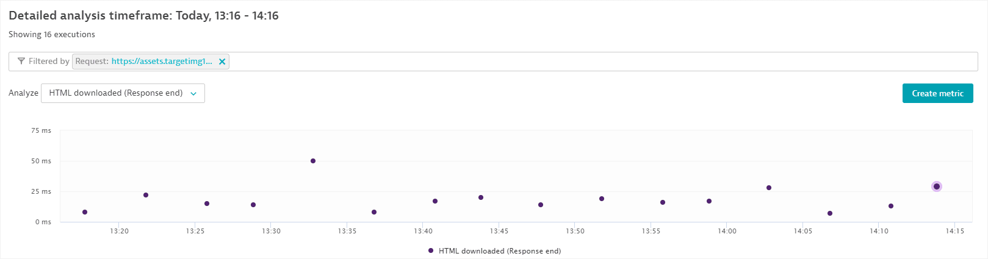Select the data point near 13:56
This screenshot has width=988, height=259.
click(x=663, y=202)
